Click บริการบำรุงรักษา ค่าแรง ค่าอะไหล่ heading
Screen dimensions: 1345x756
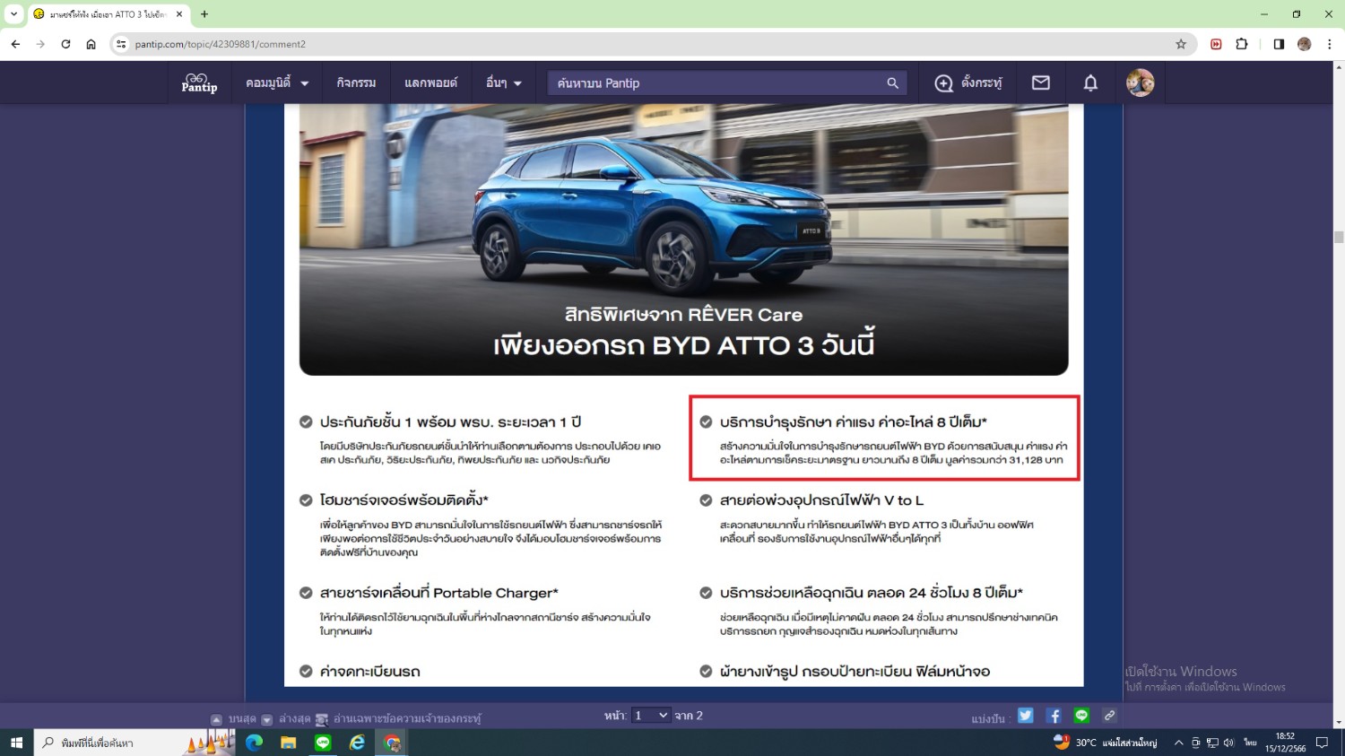click(x=853, y=421)
